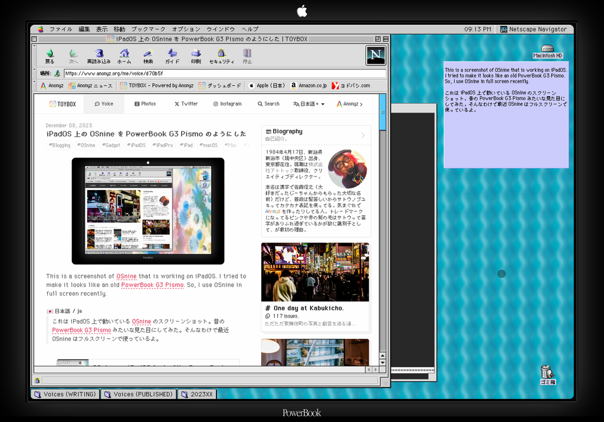
Task: Collapse the navigation toolbar using its handle
Action: tap(34, 55)
